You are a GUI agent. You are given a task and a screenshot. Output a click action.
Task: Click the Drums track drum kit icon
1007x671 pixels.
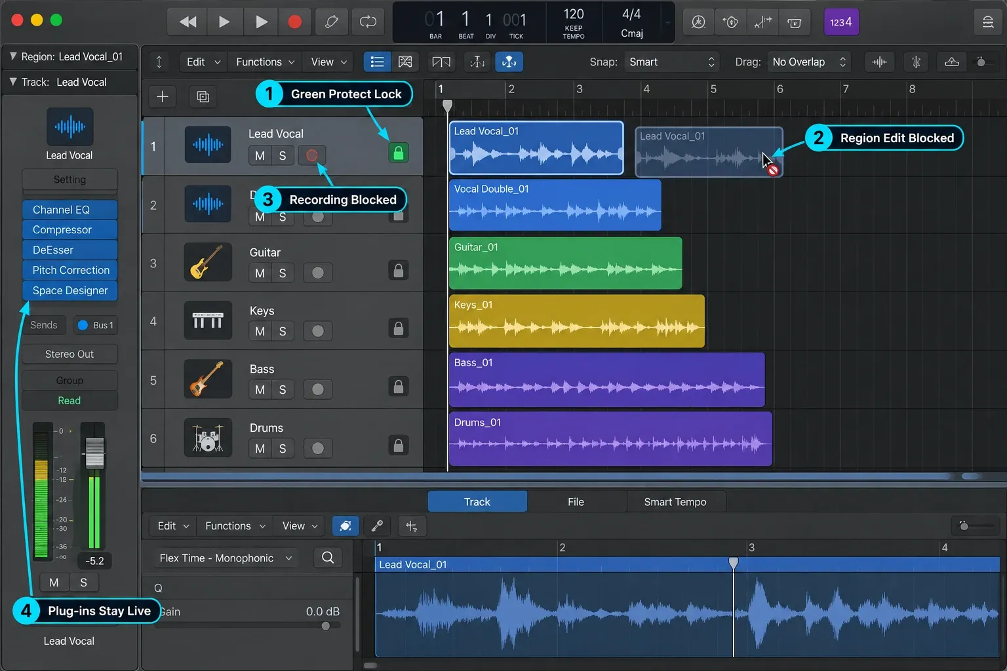[208, 437]
